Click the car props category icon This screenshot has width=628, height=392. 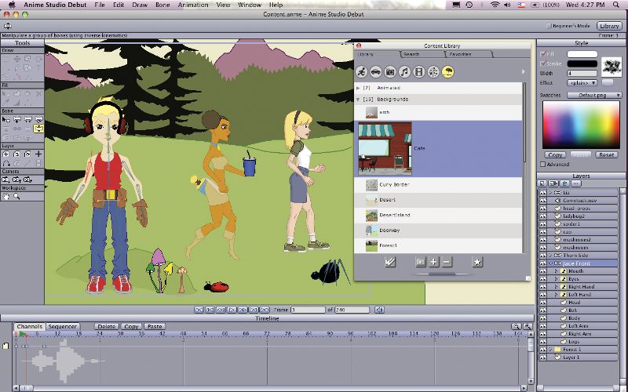click(x=376, y=72)
